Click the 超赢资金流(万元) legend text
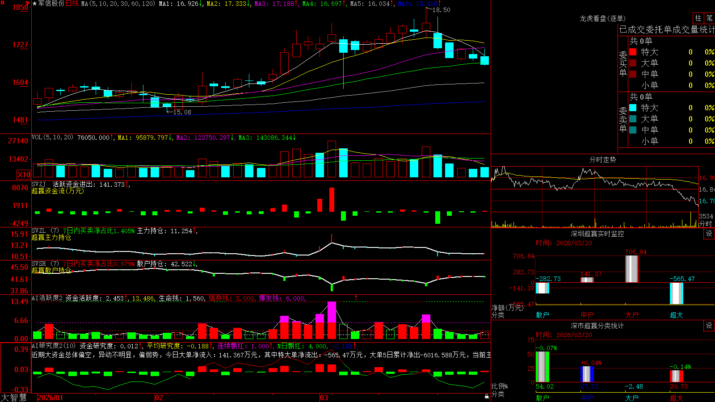The height and width of the screenshot is (402, 715). point(58,191)
